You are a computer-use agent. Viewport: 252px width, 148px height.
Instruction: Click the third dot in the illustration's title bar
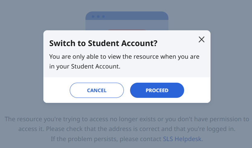pos(103,16)
